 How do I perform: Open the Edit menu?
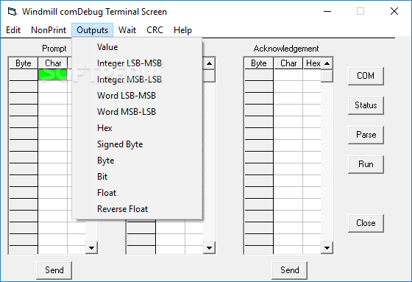coord(13,30)
